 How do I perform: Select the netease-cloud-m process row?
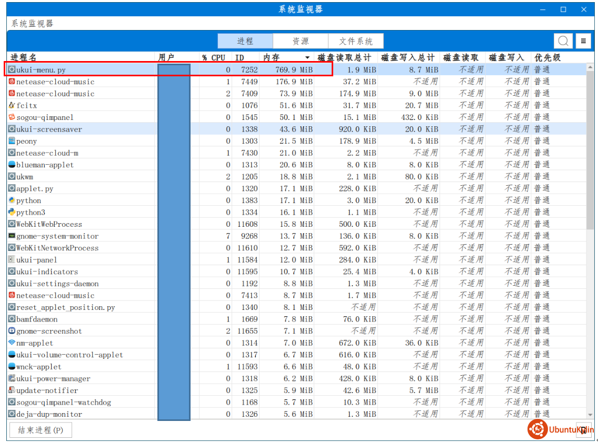click(x=297, y=153)
